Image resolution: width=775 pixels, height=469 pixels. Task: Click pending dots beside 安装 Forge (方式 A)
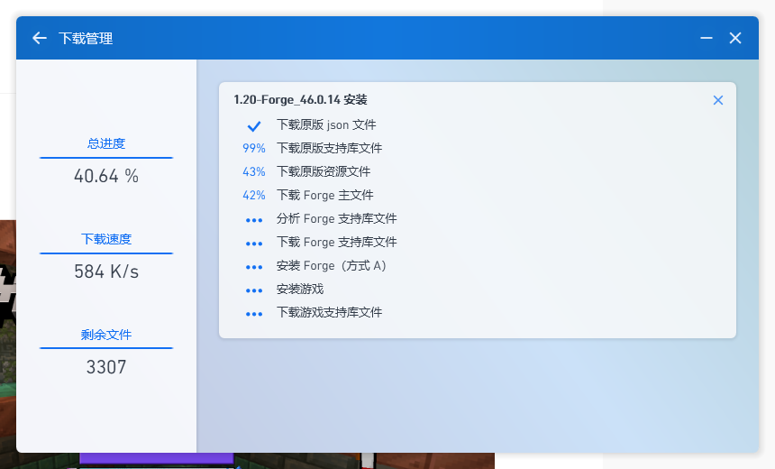pos(254,267)
